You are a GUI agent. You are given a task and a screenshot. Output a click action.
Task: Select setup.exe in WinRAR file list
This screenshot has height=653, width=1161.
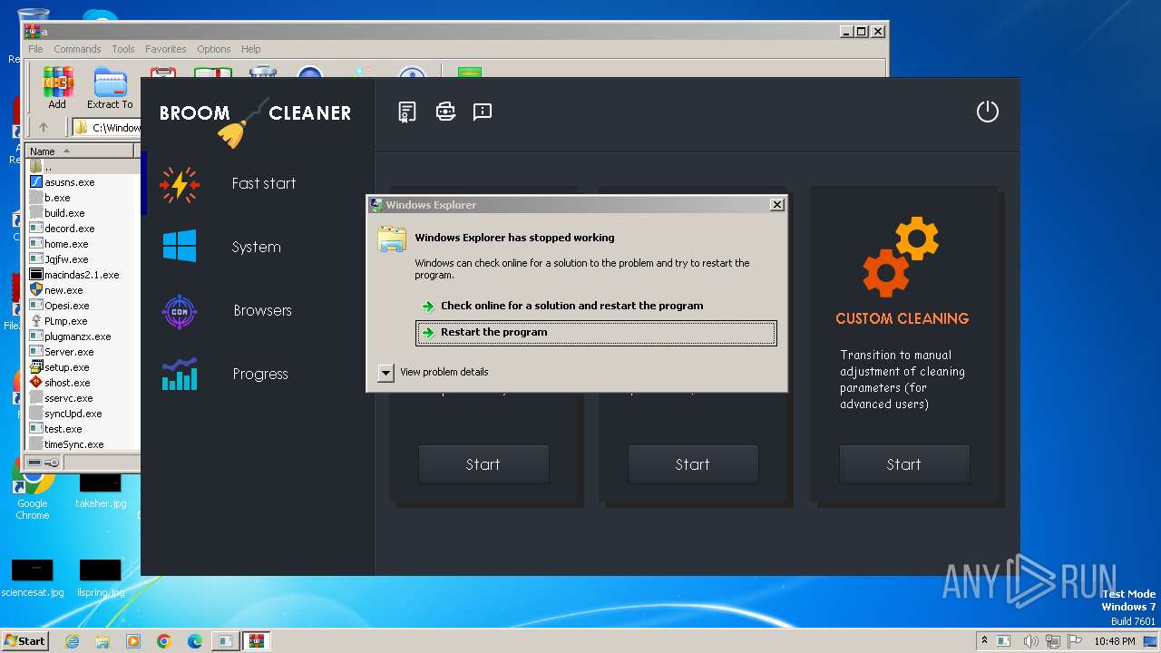click(67, 367)
